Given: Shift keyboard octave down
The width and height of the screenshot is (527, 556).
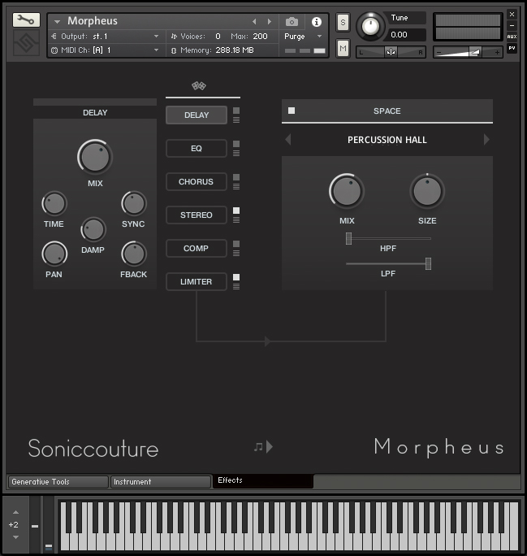Looking at the screenshot, I should click(x=15, y=537).
